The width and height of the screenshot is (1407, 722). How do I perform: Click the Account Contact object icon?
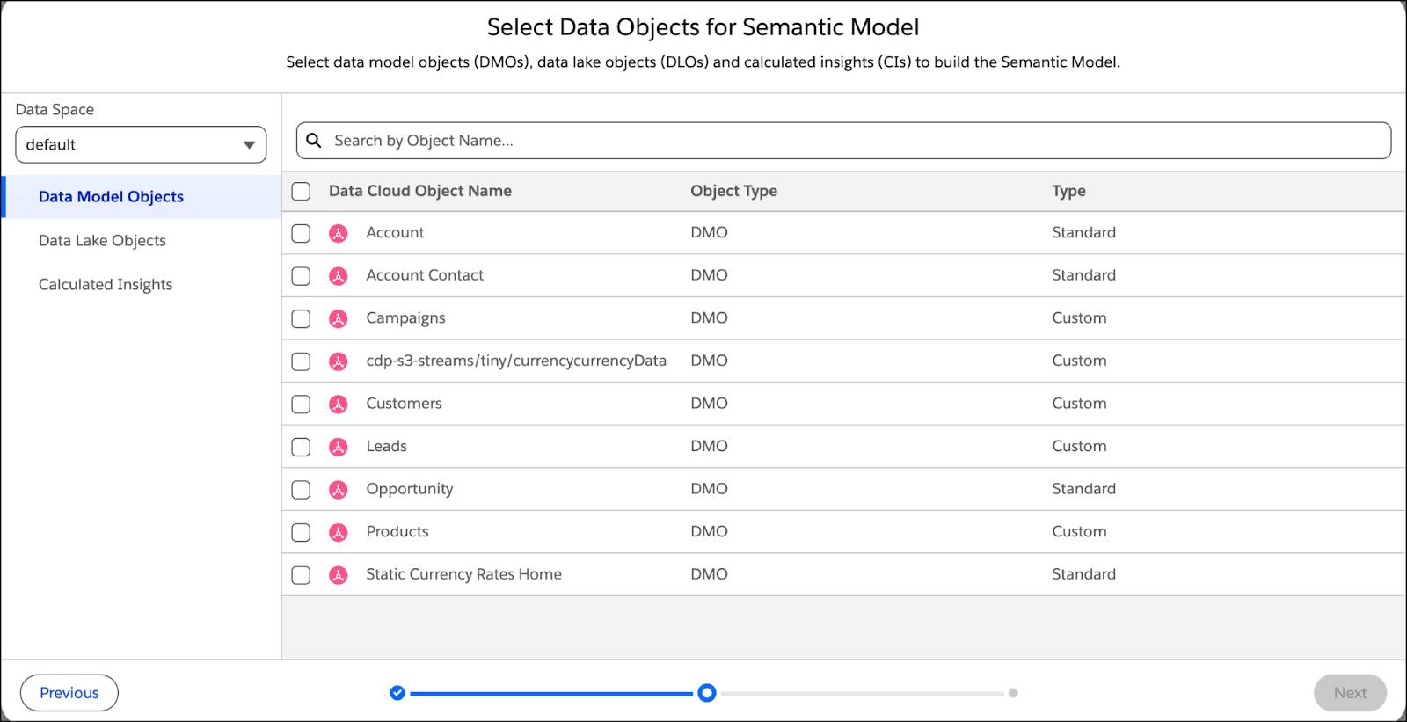pos(339,276)
